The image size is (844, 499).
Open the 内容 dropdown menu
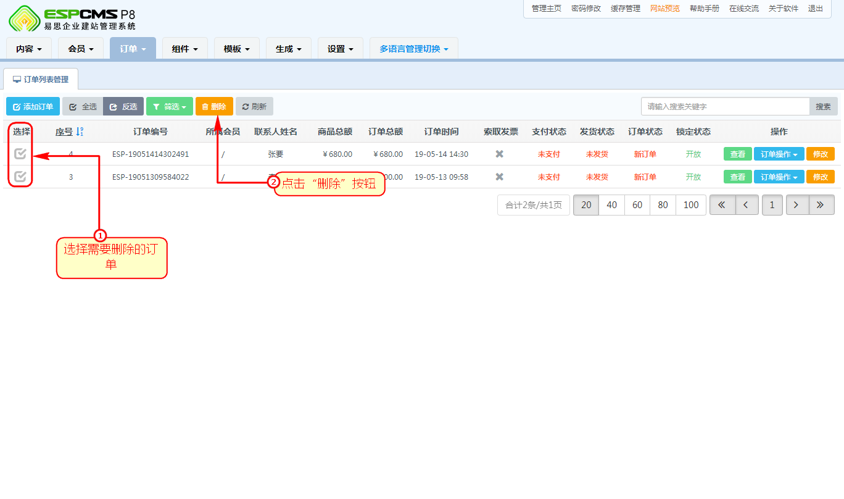[29, 49]
